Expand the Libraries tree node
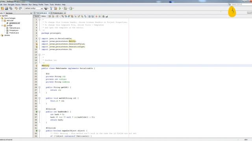 0,35
